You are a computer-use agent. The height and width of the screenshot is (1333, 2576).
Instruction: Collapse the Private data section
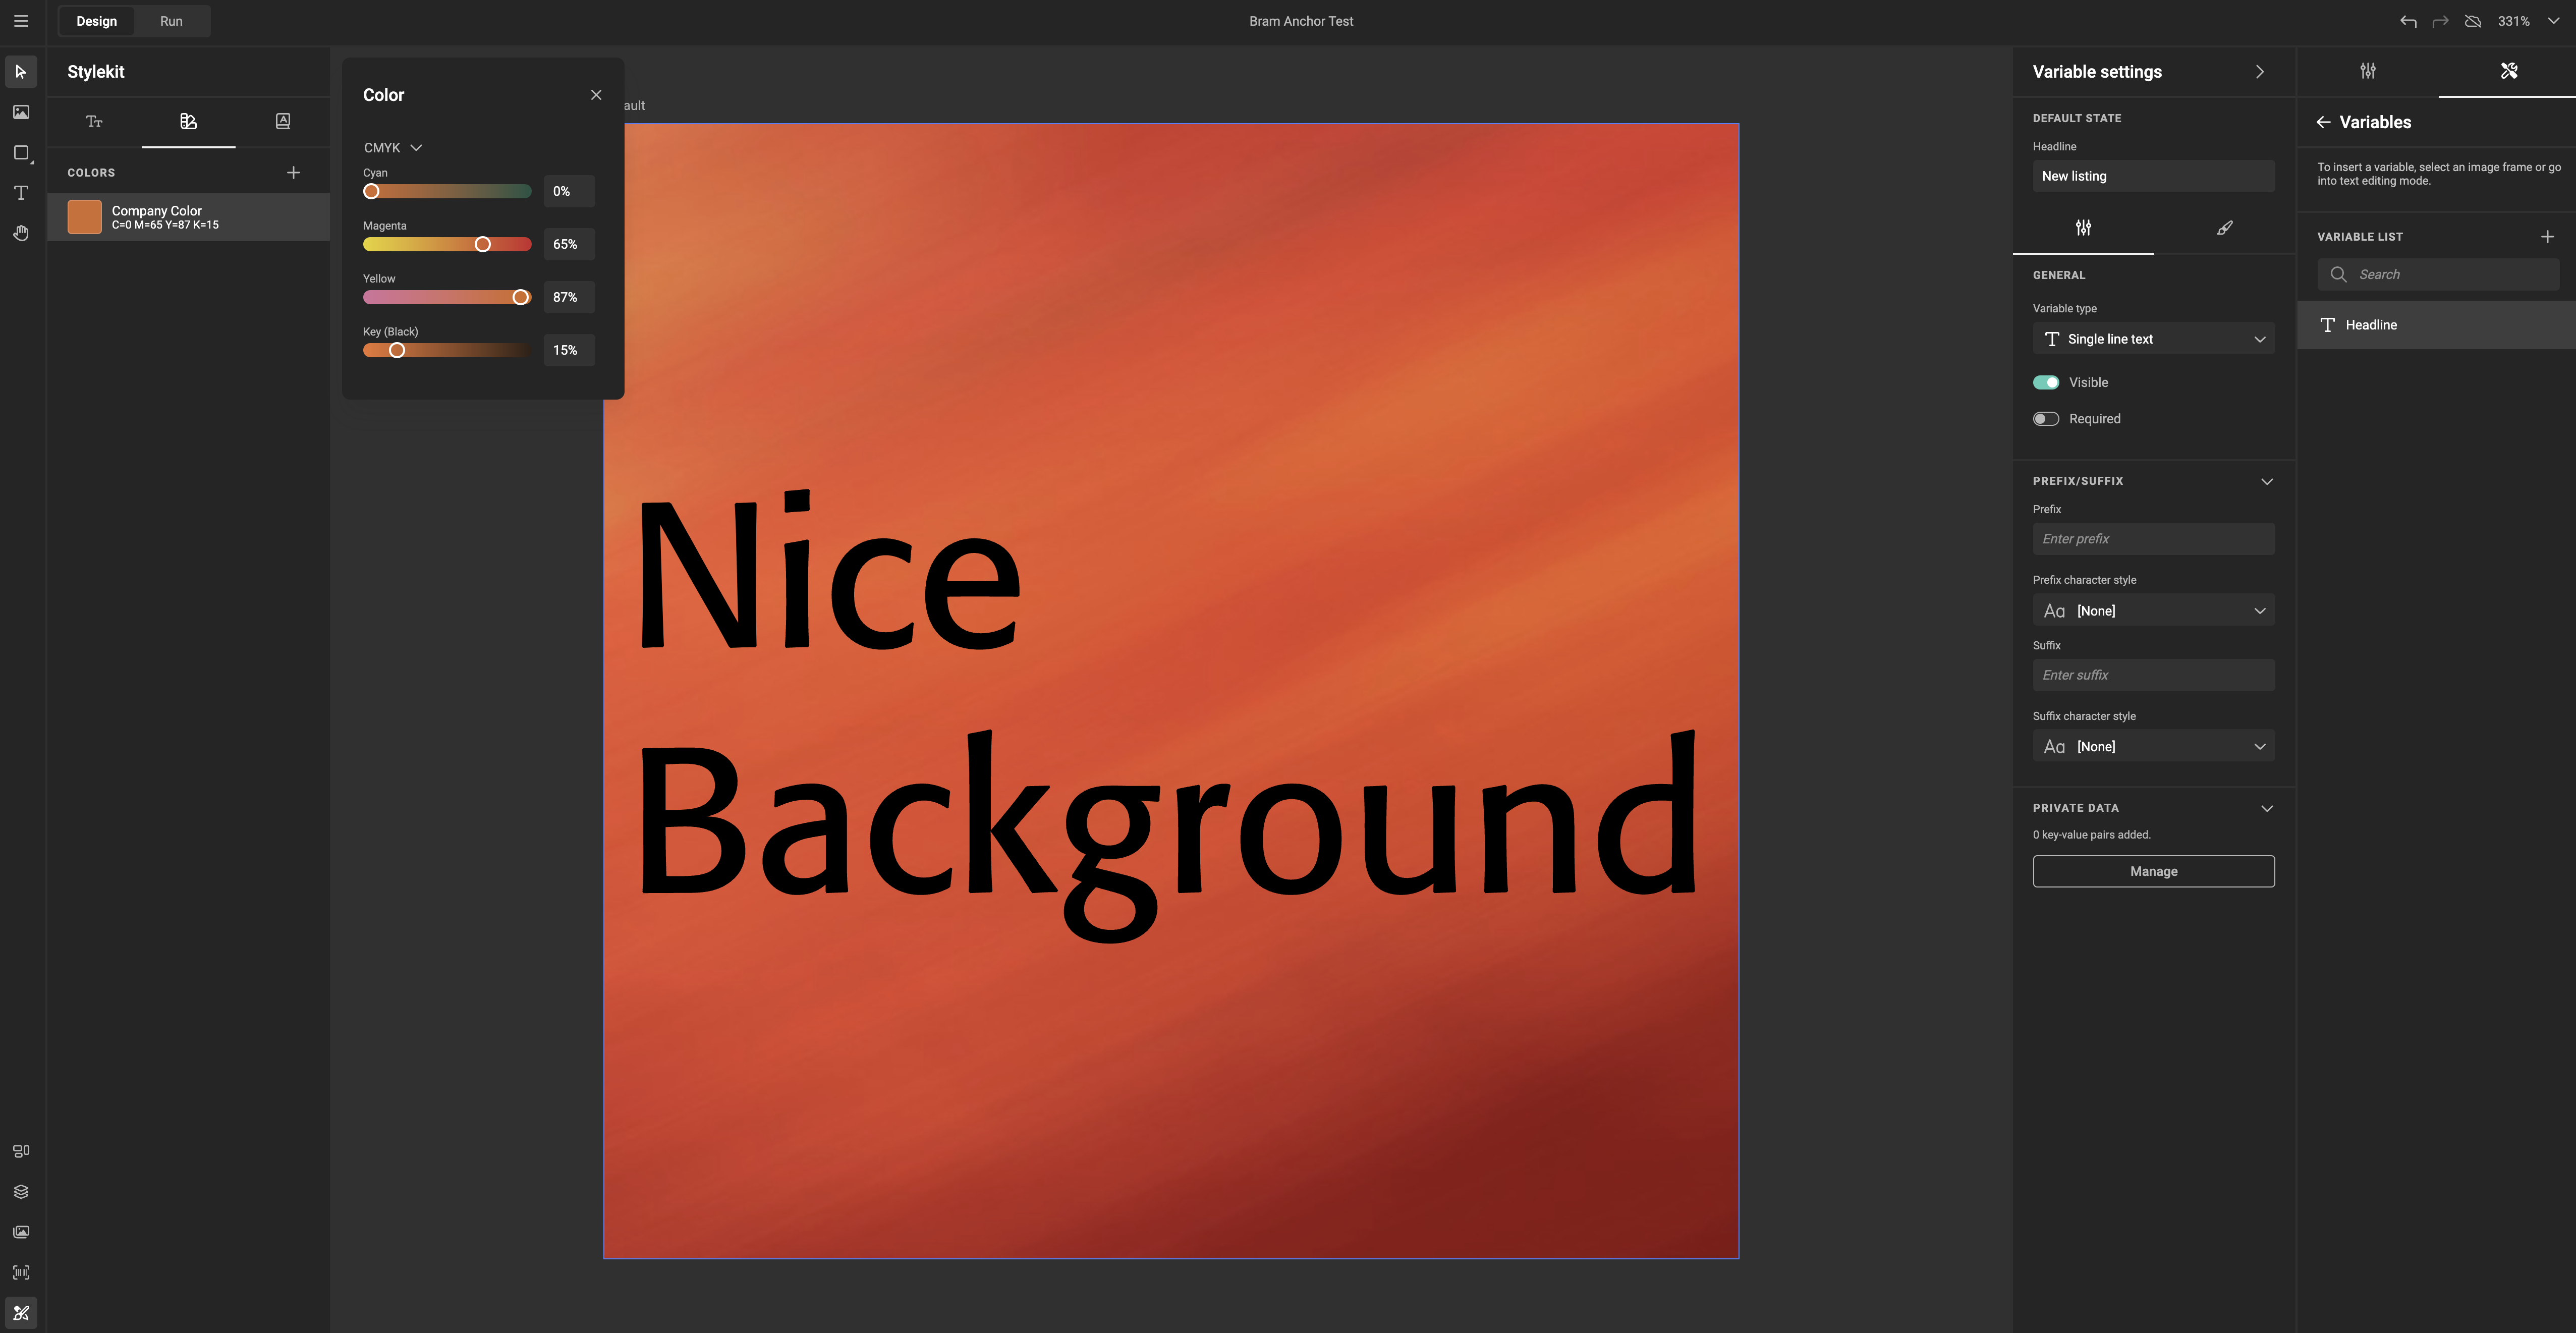pos(2267,808)
